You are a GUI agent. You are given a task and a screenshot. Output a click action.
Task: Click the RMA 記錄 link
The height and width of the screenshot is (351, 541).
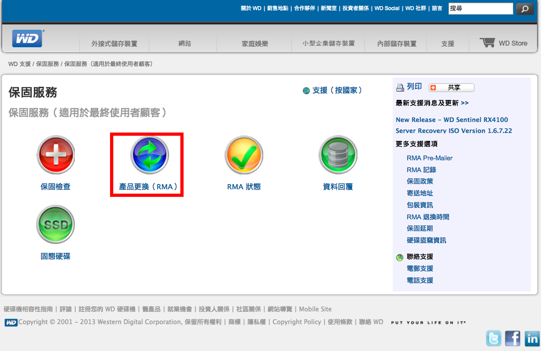[421, 170]
